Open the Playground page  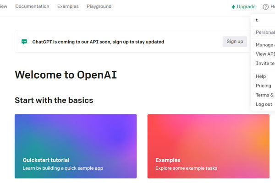tap(99, 6)
